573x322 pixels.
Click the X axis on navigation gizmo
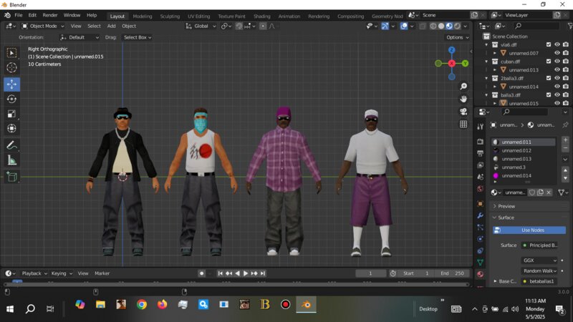(x=452, y=64)
